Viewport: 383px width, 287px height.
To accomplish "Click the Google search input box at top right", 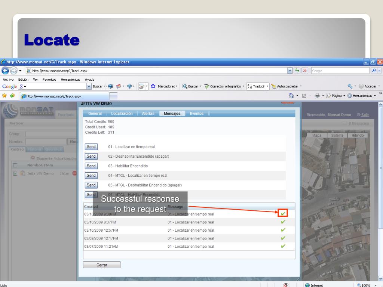I will 340,71.
